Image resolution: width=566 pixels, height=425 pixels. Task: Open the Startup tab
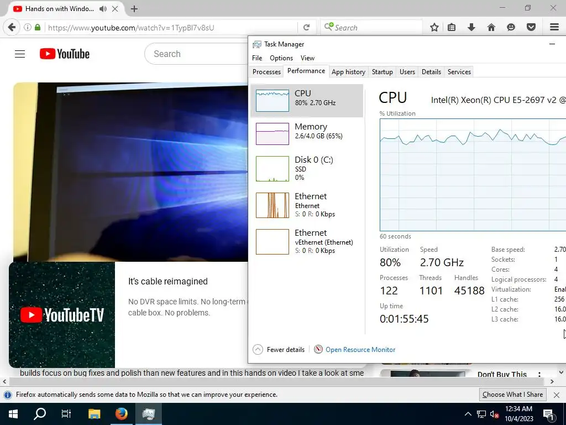(x=382, y=71)
